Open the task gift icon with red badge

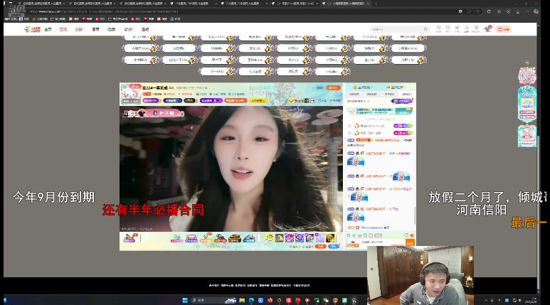[129, 238]
